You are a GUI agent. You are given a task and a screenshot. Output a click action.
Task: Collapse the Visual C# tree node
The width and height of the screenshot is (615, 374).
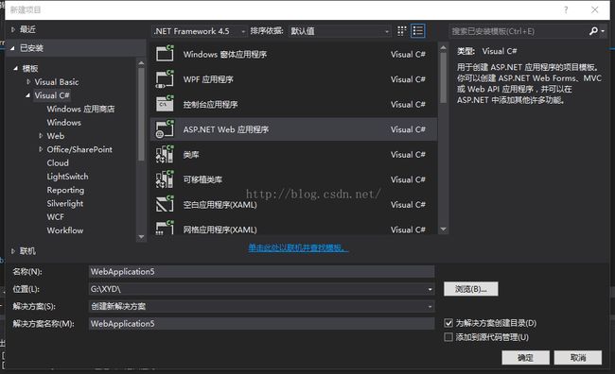(27, 95)
